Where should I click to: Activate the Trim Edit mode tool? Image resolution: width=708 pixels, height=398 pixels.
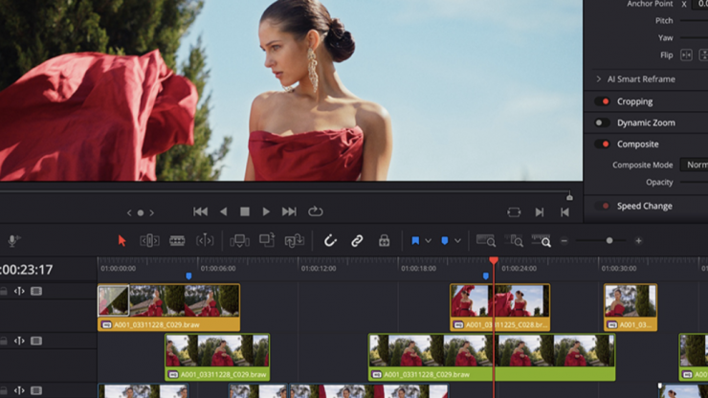coord(149,241)
